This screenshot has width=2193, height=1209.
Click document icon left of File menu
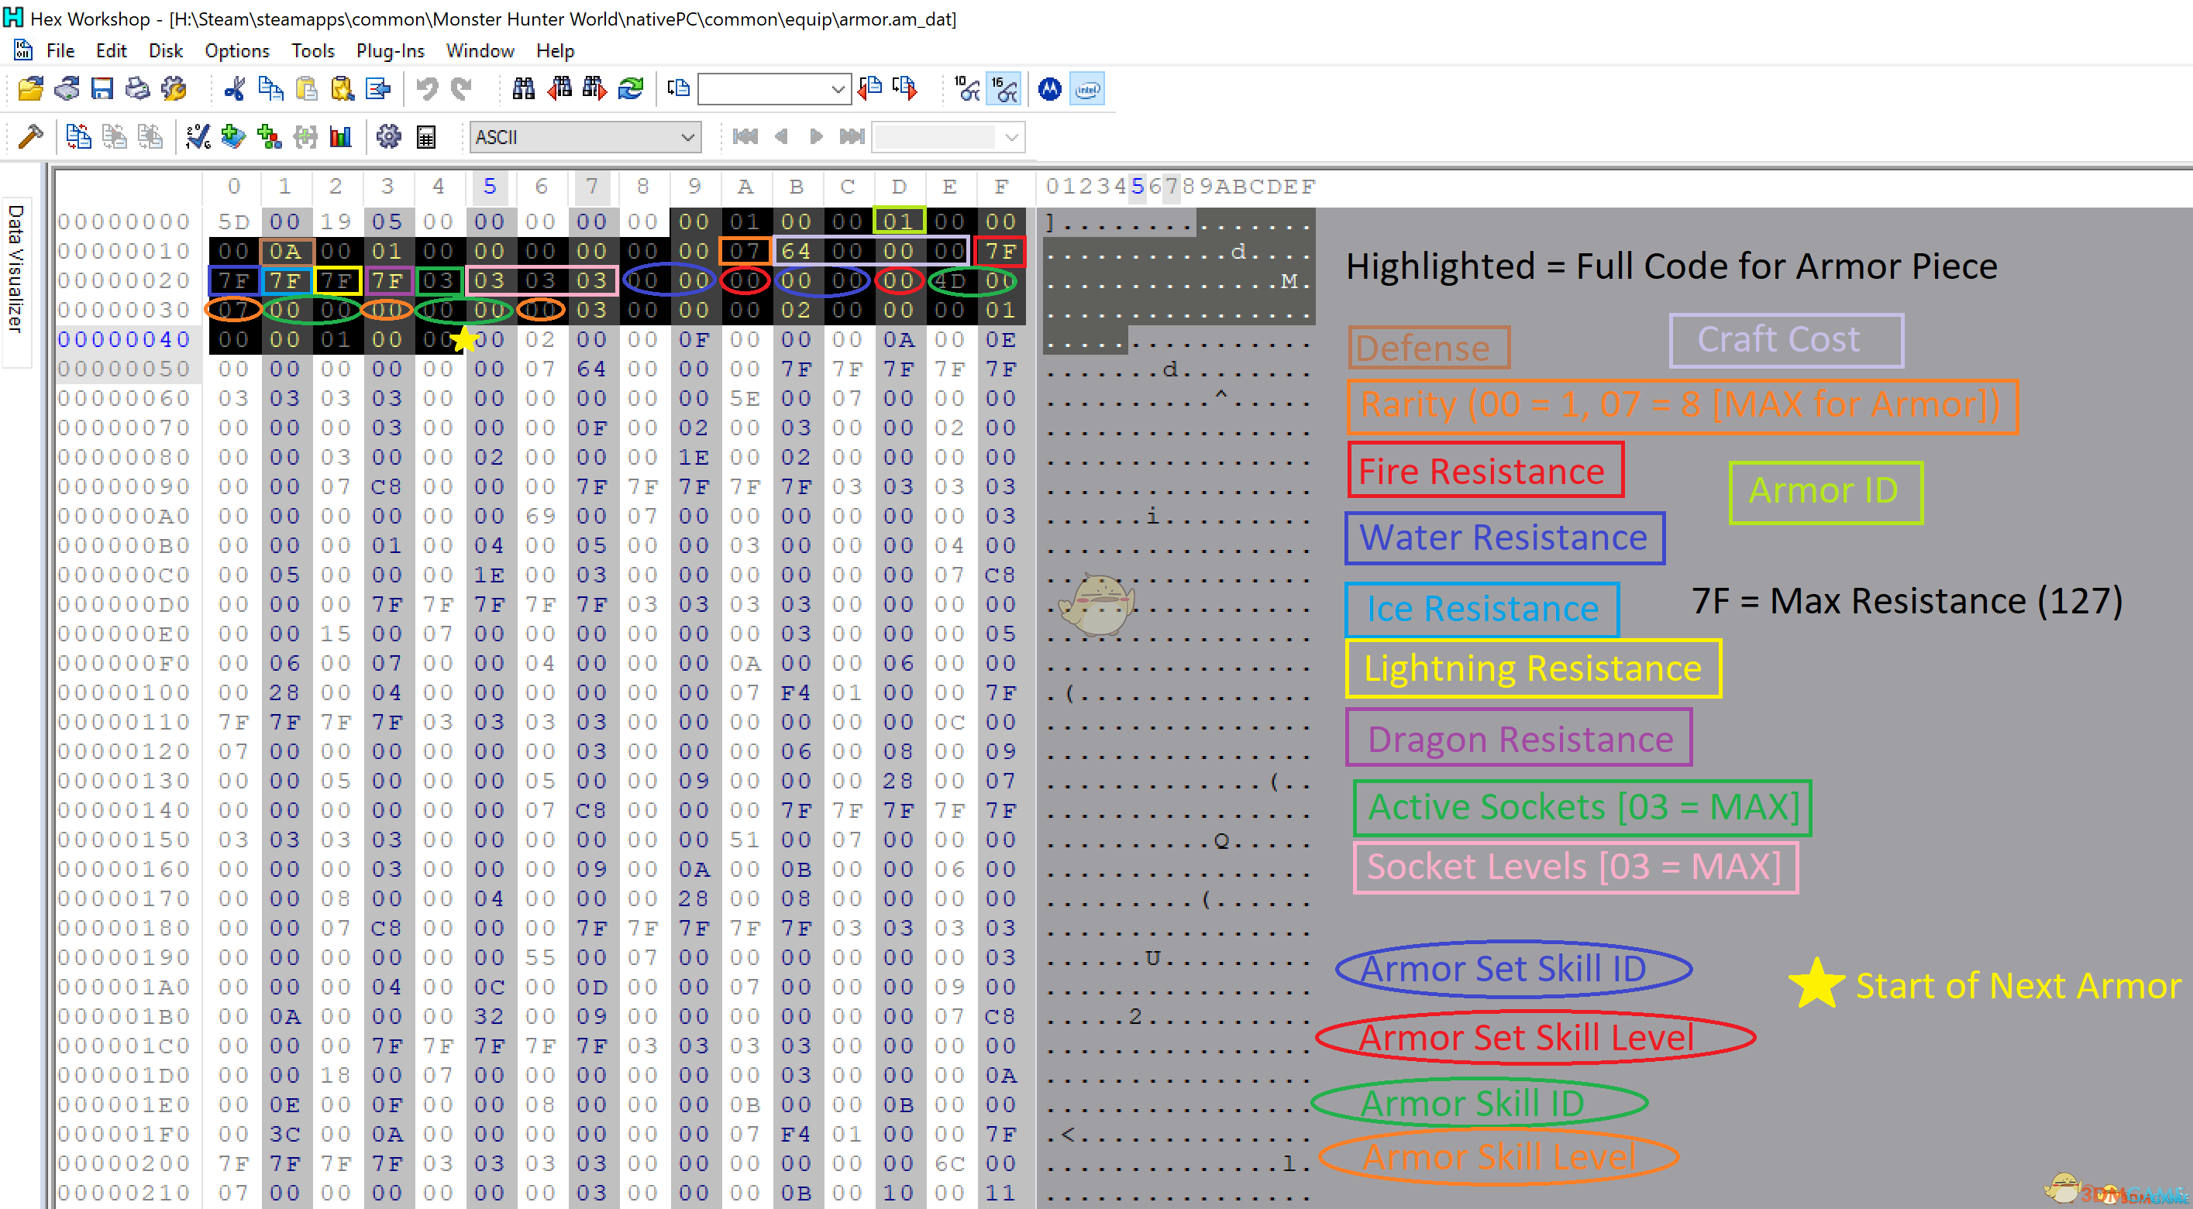click(23, 50)
